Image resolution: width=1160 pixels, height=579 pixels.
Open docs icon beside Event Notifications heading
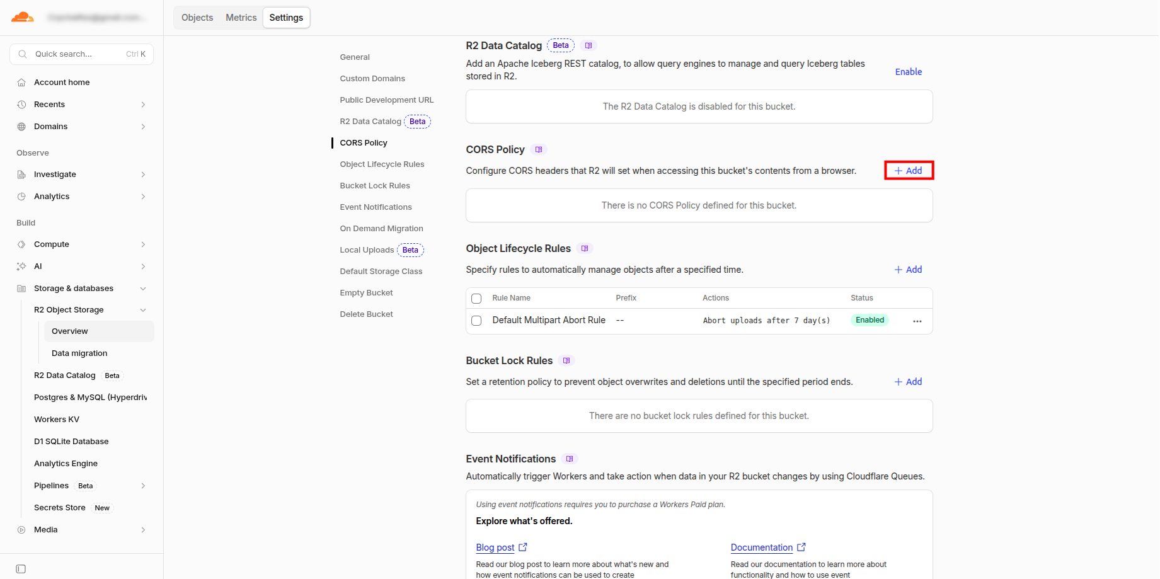tap(570, 459)
